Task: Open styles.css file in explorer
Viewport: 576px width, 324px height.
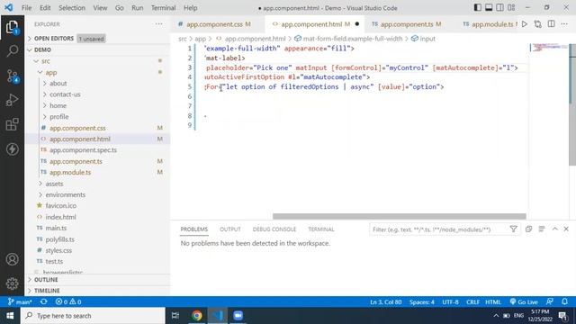Action: click(x=58, y=250)
